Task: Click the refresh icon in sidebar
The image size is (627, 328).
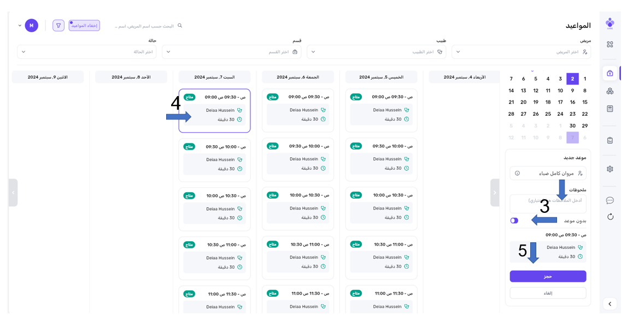Action: pos(610,217)
